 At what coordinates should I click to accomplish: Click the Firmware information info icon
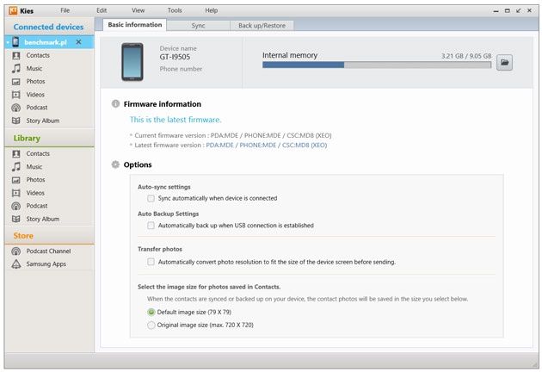tap(115, 104)
